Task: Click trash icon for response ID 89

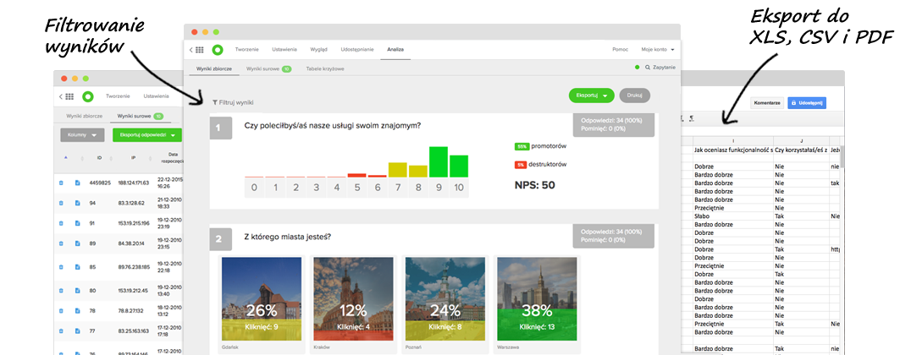Action: point(62,243)
